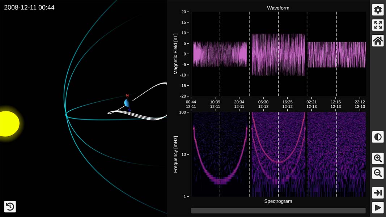Skip to end with the arrow-to-bar icon
The image size is (386, 217).
coord(378,192)
